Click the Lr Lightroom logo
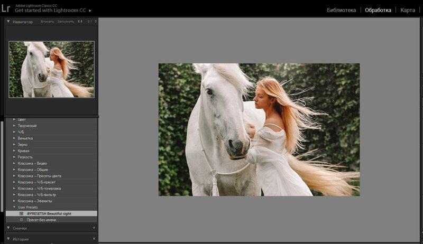 5,8
